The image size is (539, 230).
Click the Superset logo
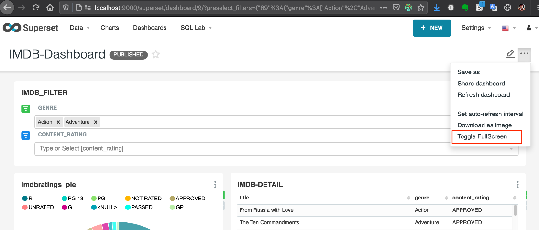click(x=31, y=28)
